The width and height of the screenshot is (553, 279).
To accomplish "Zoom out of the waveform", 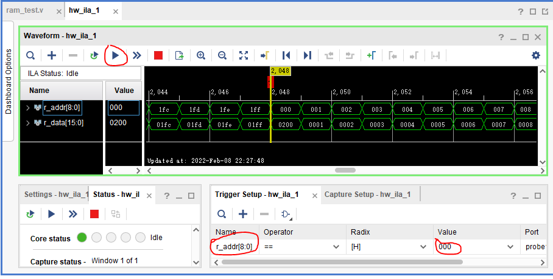I will pyautogui.click(x=222, y=55).
